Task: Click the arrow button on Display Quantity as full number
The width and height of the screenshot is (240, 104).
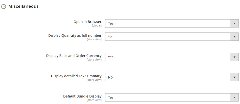Action: [x=234, y=37]
